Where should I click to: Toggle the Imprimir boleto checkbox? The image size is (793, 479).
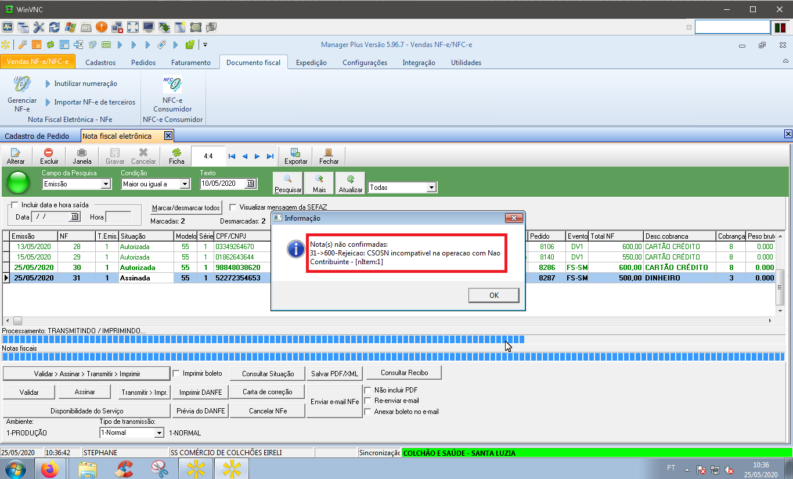tap(176, 373)
